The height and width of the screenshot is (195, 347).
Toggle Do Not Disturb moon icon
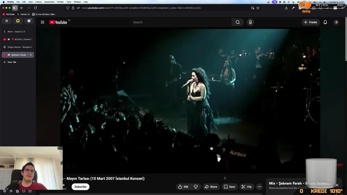[293, 2]
